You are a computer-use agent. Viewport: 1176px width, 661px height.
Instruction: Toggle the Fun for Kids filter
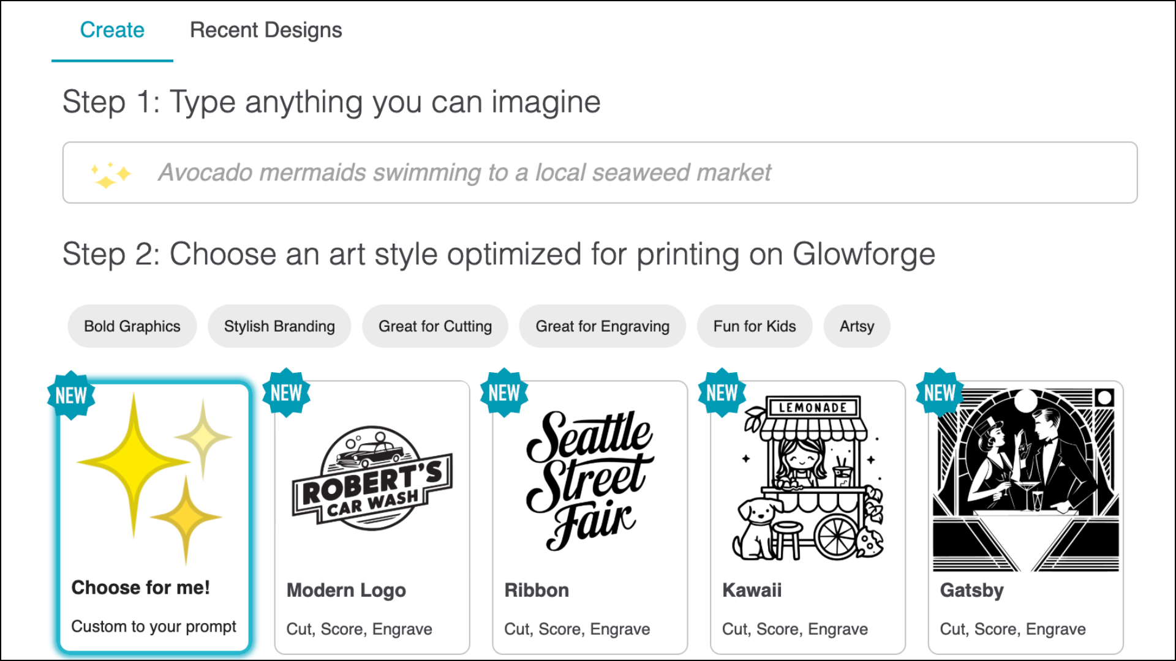pyautogui.click(x=754, y=326)
